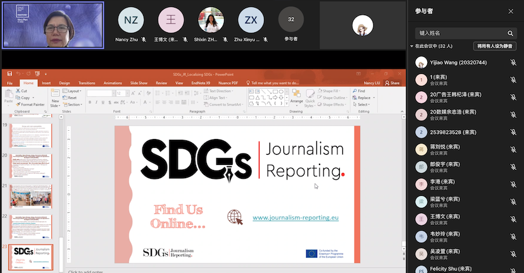This screenshot has width=524, height=273.
Task: Click Nancy Zhu's NZ avatar
Action: click(130, 20)
